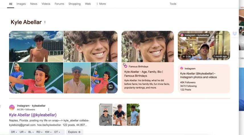Click the Instagram favicon in search result

pyautogui.click(x=12, y=107)
